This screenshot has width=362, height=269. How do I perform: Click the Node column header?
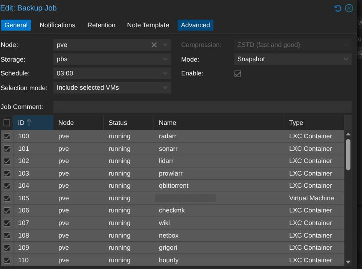(x=78, y=122)
